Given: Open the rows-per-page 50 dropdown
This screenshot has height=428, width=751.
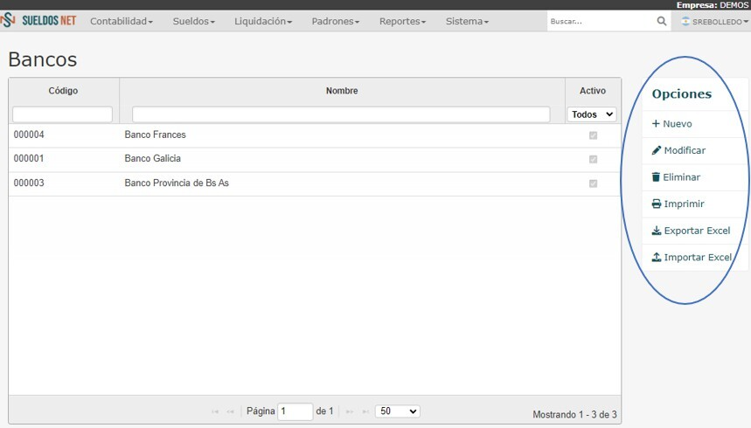Looking at the screenshot, I should (398, 411).
